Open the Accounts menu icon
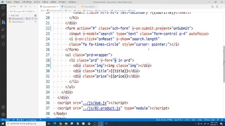This screenshot has width=225, height=126. (x=3, y=107)
